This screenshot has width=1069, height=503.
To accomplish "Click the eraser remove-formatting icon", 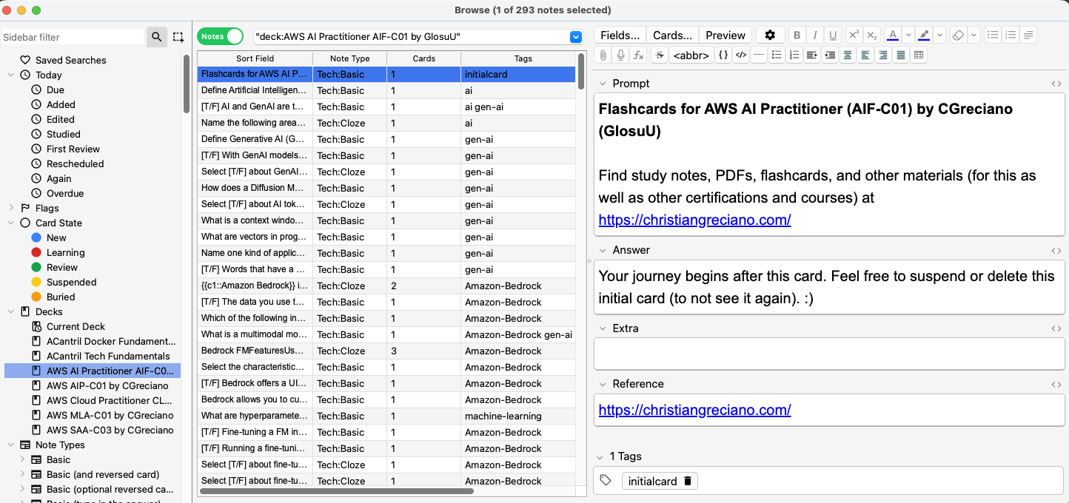I will 958,36.
